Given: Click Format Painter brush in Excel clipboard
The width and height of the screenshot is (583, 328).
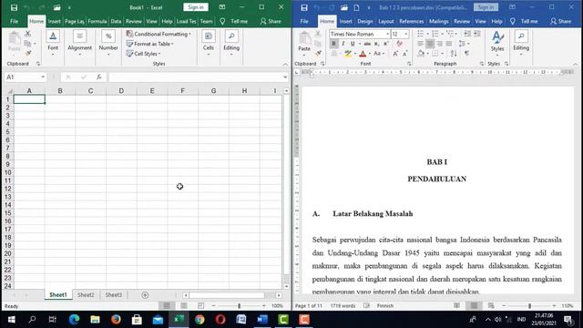Looking at the screenshot, I should tap(28, 54).
